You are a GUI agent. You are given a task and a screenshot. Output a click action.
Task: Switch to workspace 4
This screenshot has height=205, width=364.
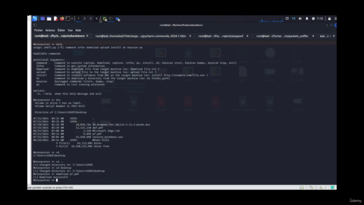(x=97, y=19)
